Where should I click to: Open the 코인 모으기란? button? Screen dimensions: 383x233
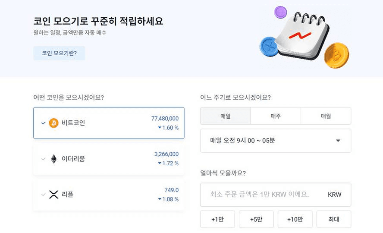click(x=59, y=53)
